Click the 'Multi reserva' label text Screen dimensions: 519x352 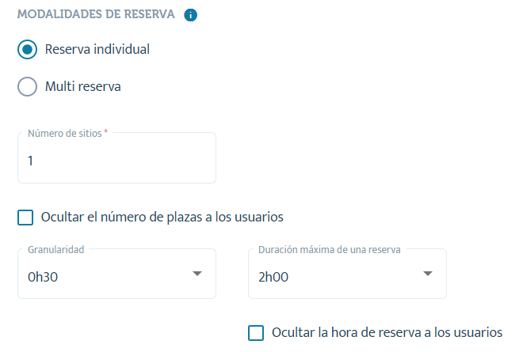(x=82, y=86)
